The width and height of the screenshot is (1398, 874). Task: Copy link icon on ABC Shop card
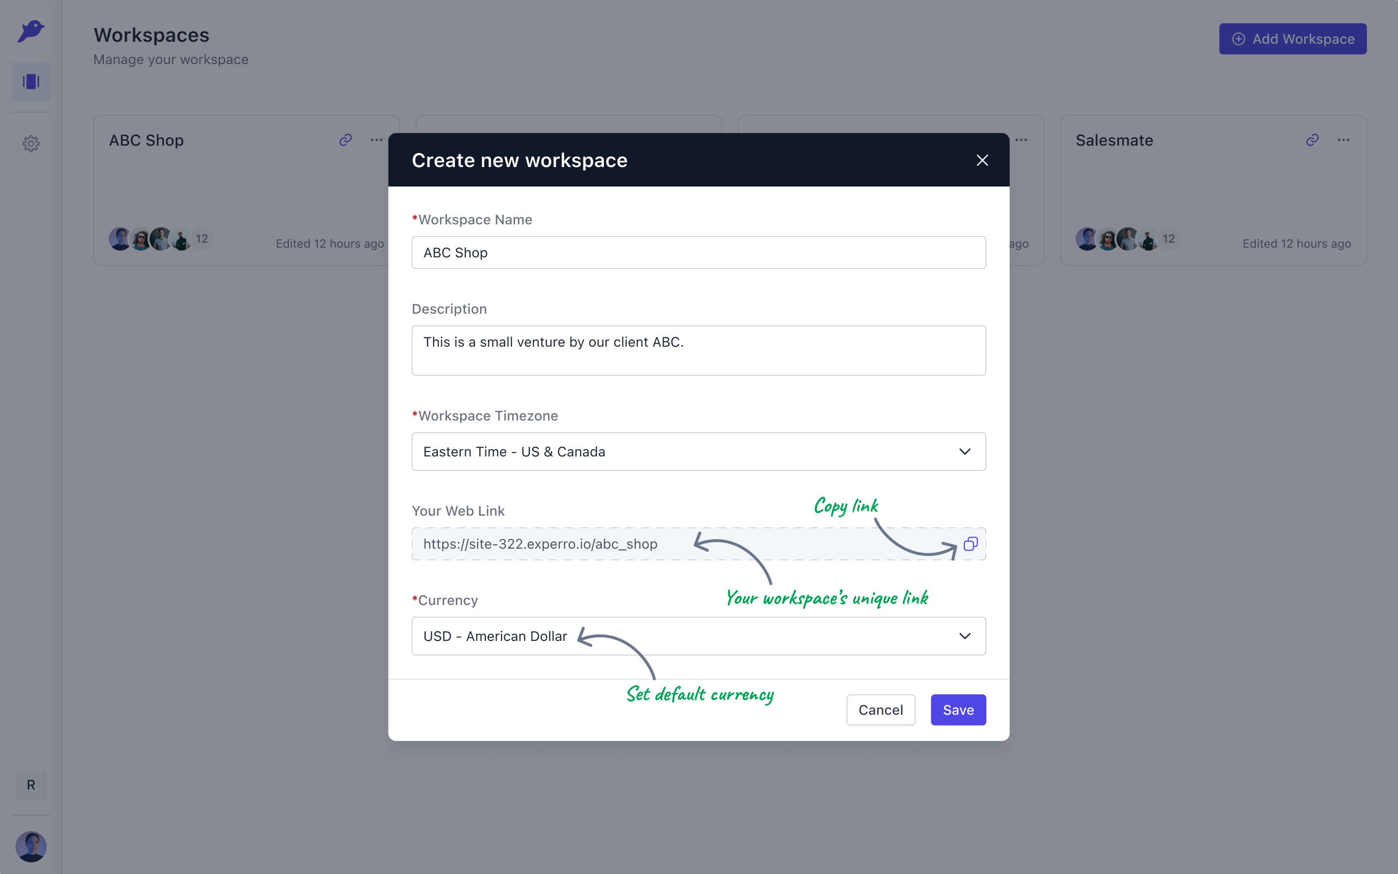coord(346,140)
